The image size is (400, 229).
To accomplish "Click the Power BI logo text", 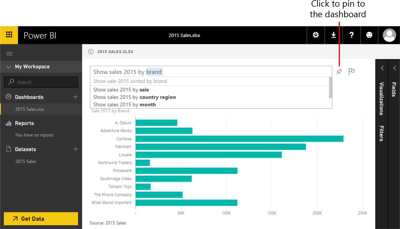I will 40,35.
